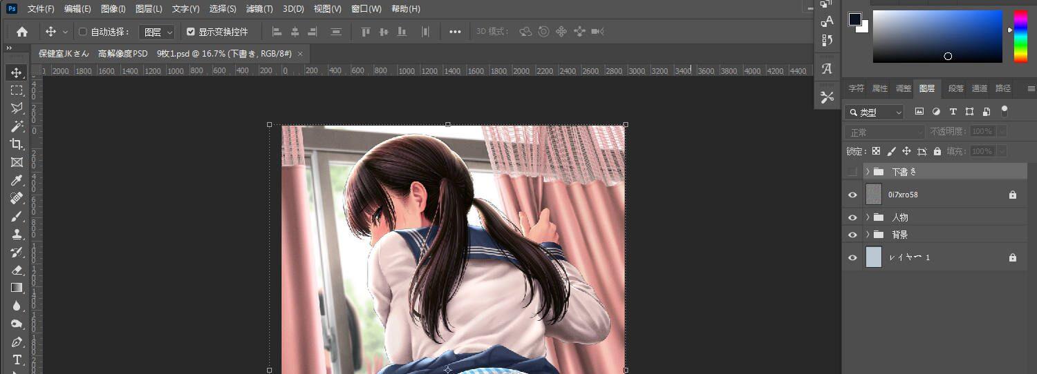Expand the 人物 layer group
The height and width of the screenshot is (374, 1037).
pyautogui.click(x=868, y=217)
